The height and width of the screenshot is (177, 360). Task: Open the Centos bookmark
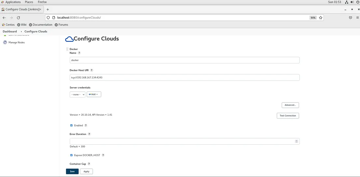click(9, 25)
